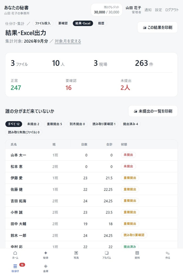Open the ホーム home icon
Screen dimensions: 183x275
[x=15, y=253]
